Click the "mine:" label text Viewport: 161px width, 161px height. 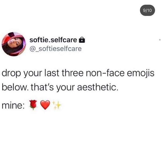pos(13,105)
